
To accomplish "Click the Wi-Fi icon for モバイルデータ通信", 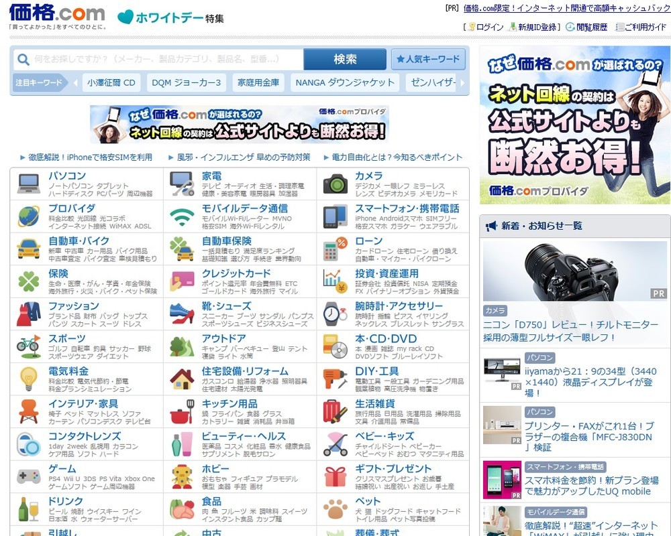I will [x=181, y=216].
